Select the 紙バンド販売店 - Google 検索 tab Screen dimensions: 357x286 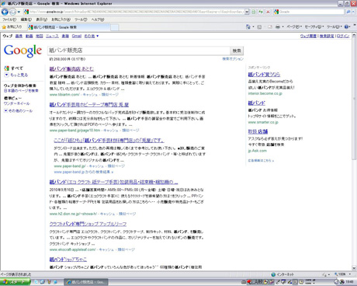(68, 27)
